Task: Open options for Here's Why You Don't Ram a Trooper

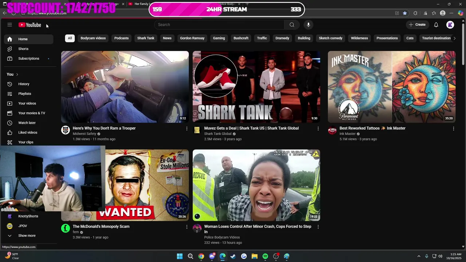Action: click(187, 128)
